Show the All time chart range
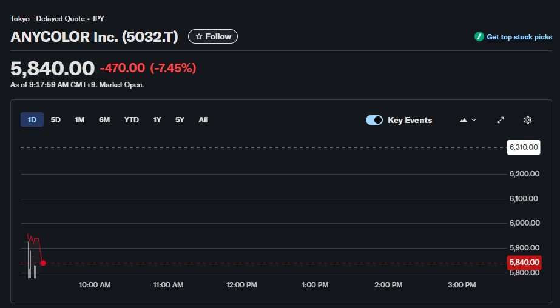The height and width of the screenshot is (308, 560). click(x=203, y=120)
